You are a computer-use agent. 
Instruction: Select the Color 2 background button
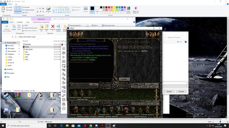click(x=97, y=10)
